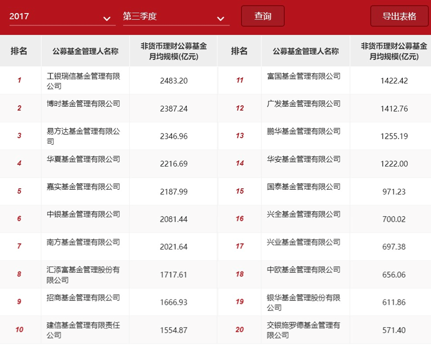Click the 排名 column header
431x347 pixels.
point(20,50)
